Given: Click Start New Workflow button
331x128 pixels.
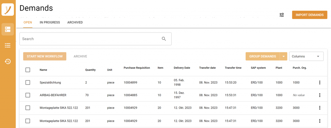Looking at the screenshot, I should pyautogui.click(x=45, y=56).
